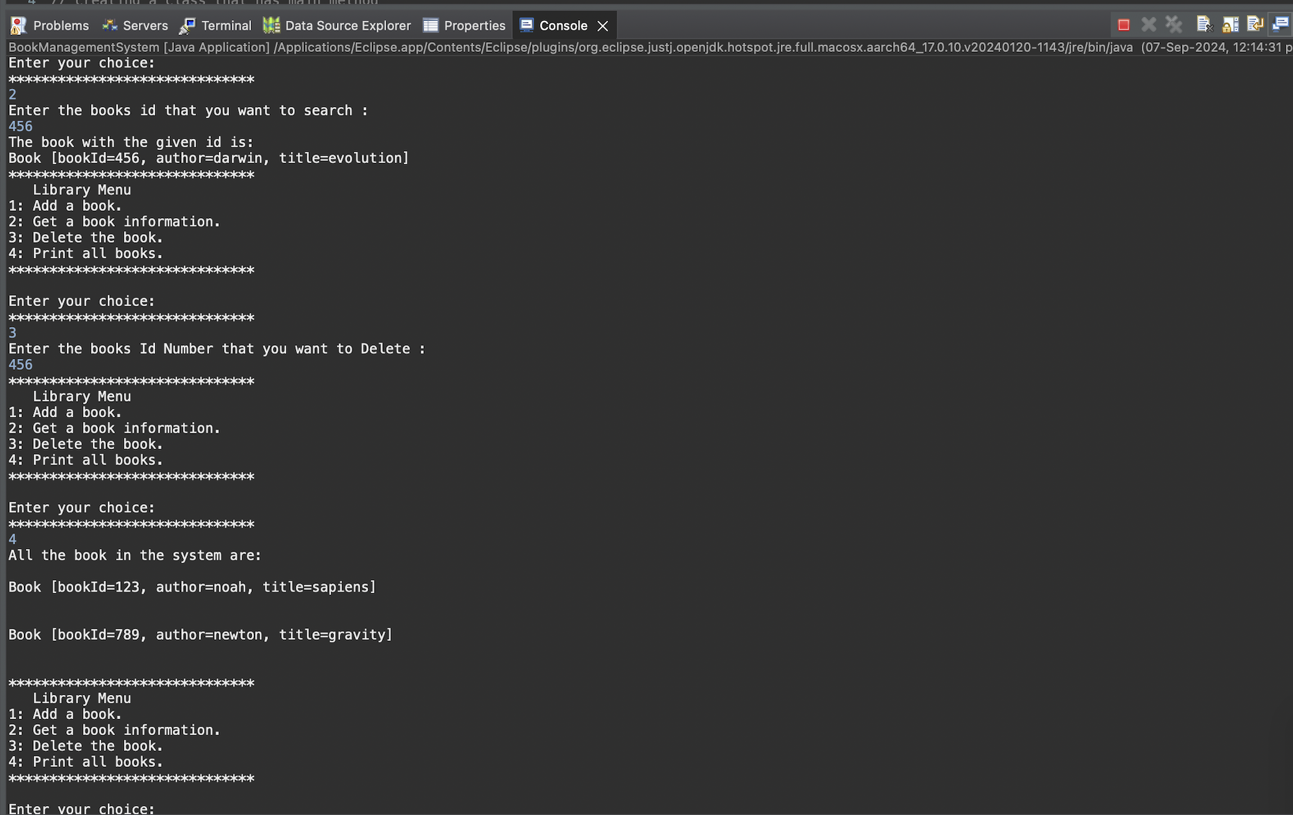The width and height of the screenshot is (1293, 815).
Task: Click the last 'Enter your choice:' line
Action: [x=82, y=809]
